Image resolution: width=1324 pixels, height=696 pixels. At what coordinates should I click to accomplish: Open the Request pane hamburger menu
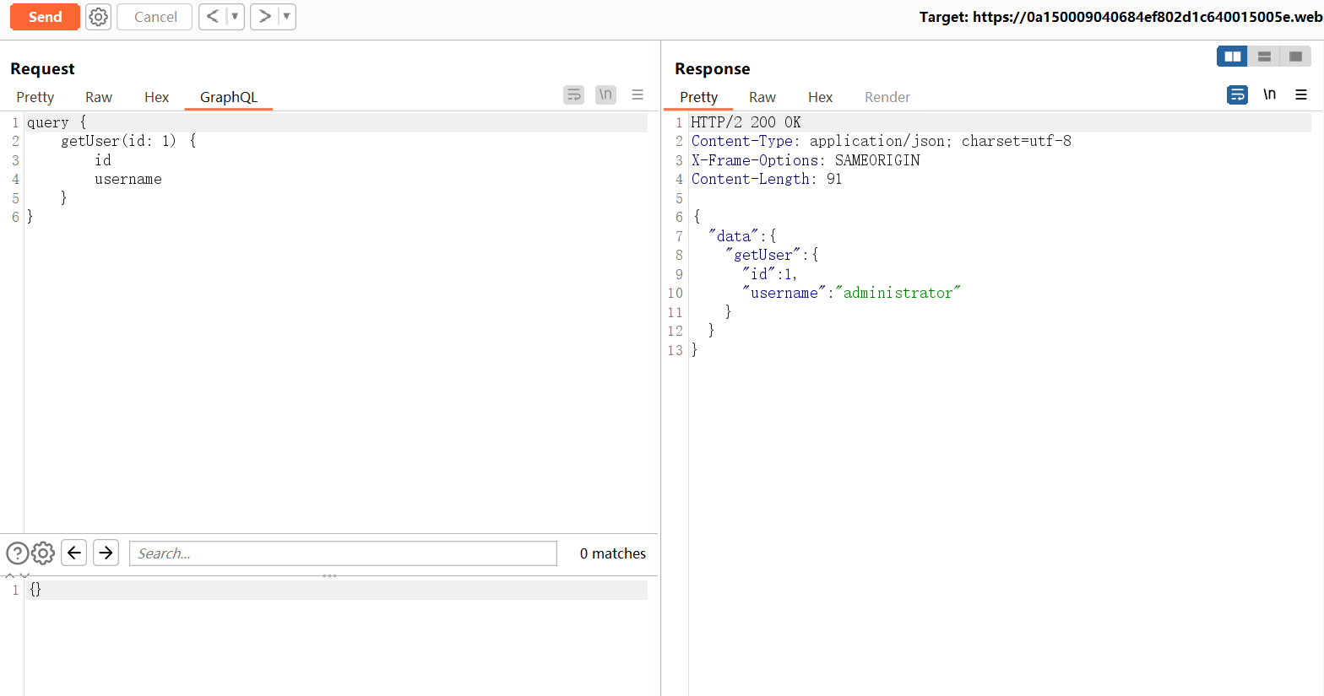click(638, 94)
